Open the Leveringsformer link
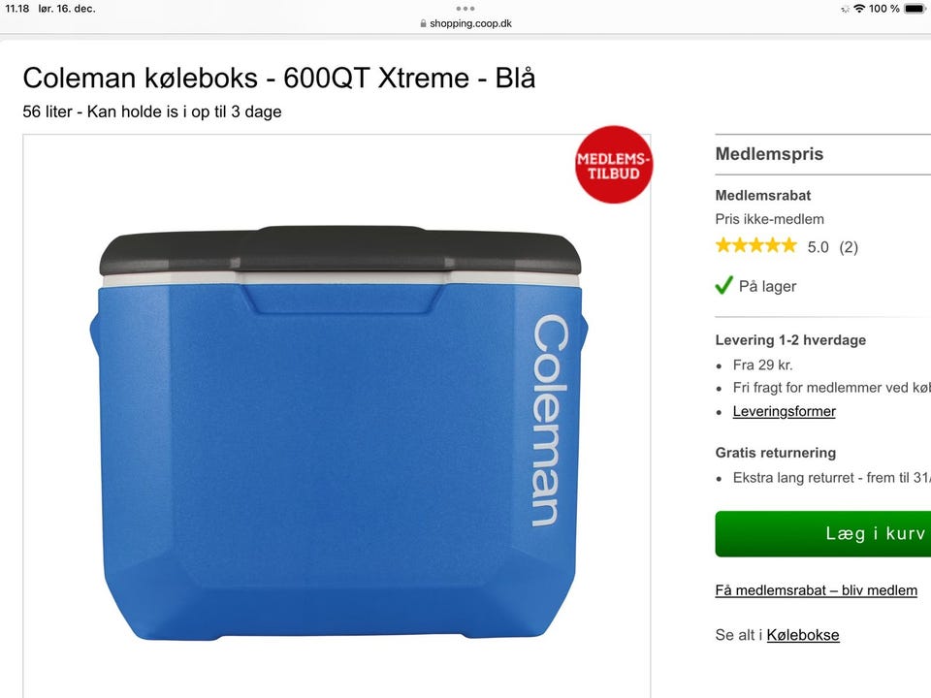931x698 pixels. click(784, 411)
